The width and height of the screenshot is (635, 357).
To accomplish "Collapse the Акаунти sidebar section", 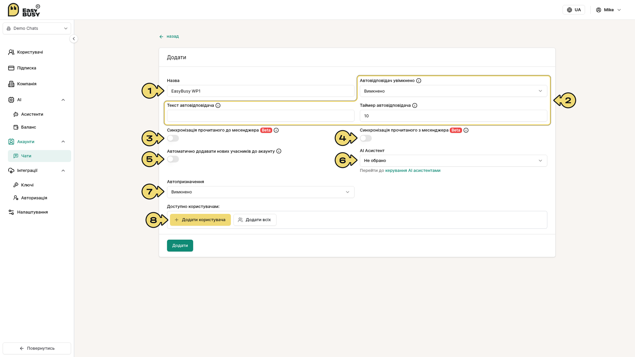I will [x=63, y=142].
